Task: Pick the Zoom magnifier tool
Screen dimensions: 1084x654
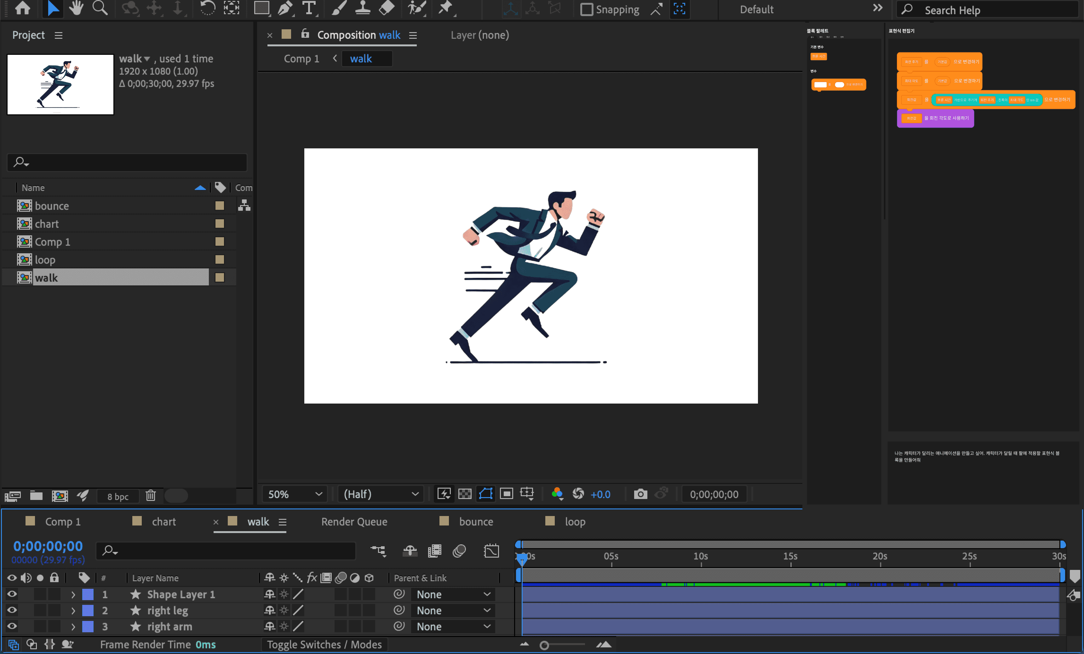Action: click(x=100, y=8)
